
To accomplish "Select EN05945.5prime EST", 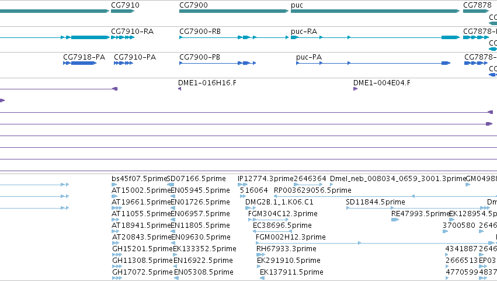I will point(200,190).
